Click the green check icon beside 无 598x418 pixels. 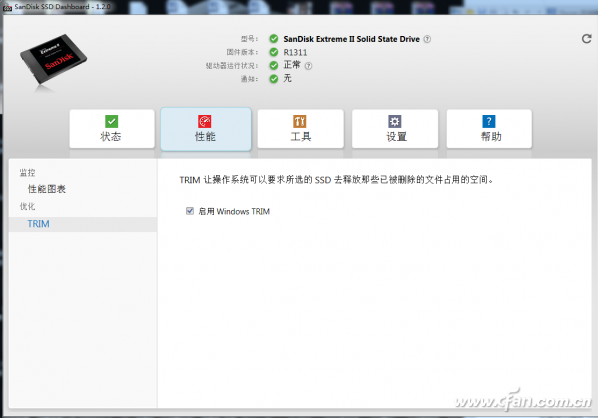point(274,79)
